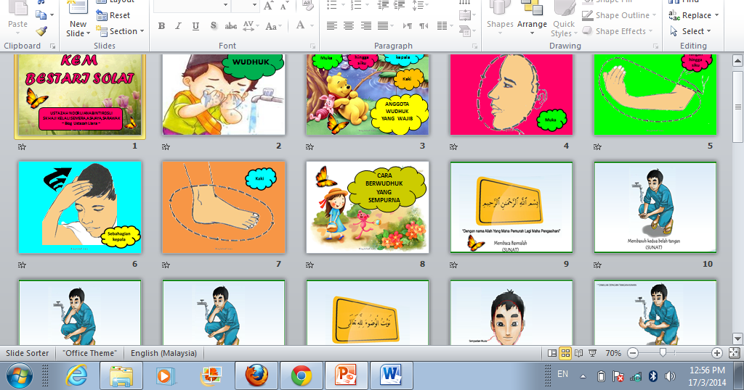Click Decrease Font Size icon
This screenshot has width=744, height=390.
[x=284, y=6]
